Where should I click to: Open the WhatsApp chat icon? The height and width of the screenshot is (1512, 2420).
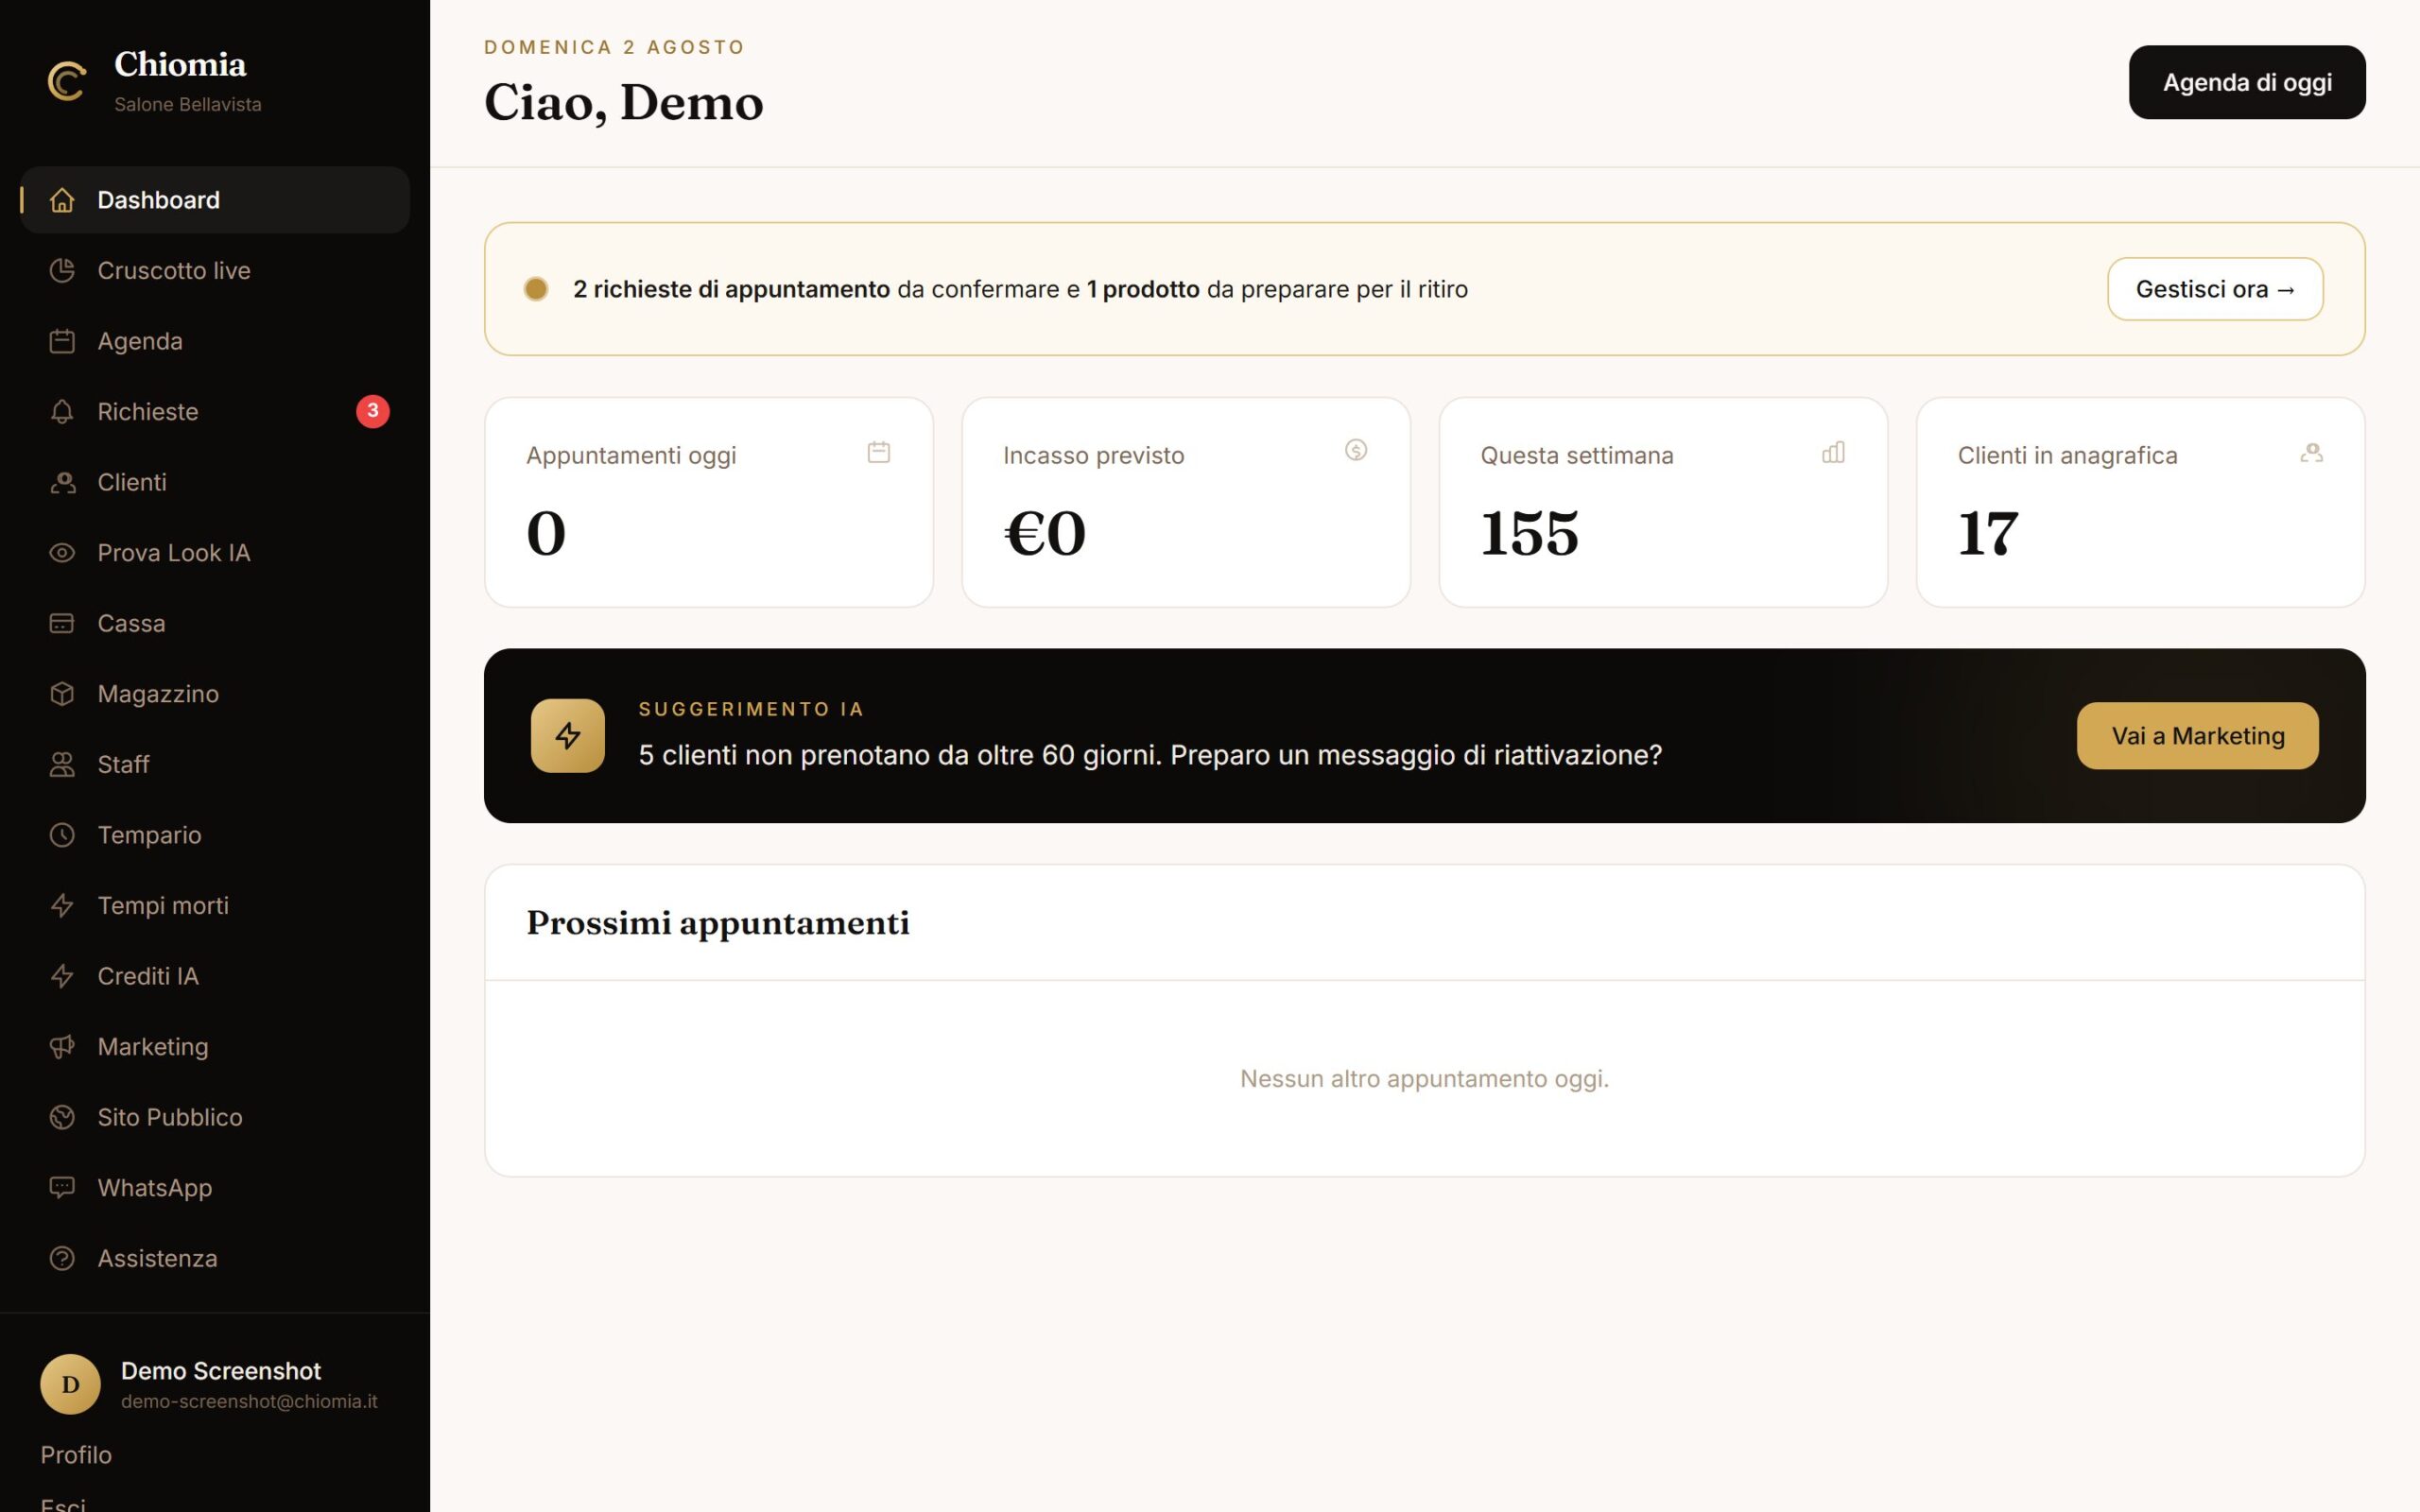62,1188
